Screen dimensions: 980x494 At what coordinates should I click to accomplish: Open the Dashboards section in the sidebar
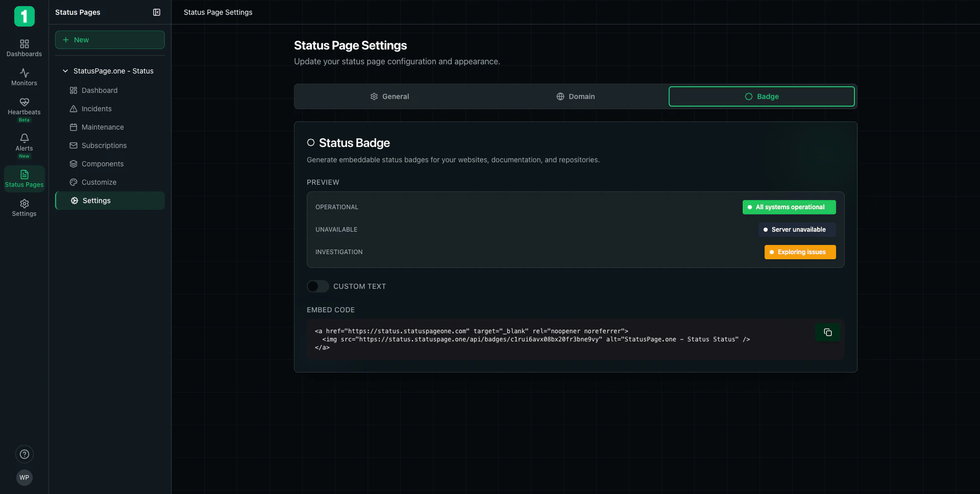24,47
